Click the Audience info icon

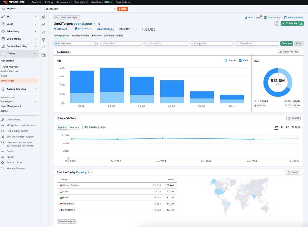click(x=71, y=52)
